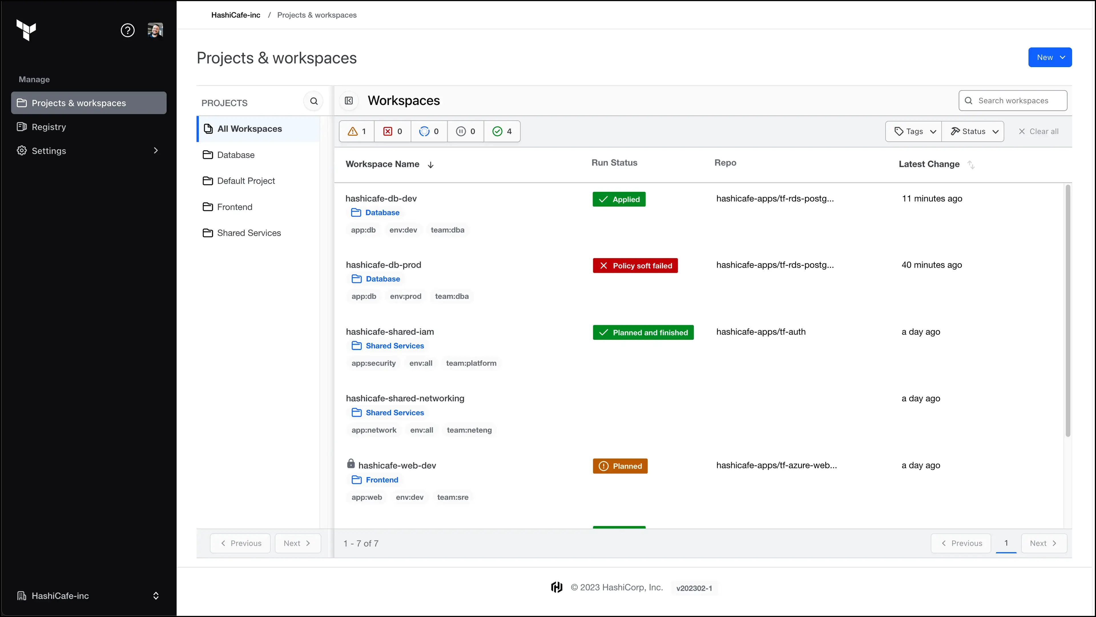The image size is (1096, 617).
Task: Open the help menu via the question mark icon
Action: (x=128, y=30)
